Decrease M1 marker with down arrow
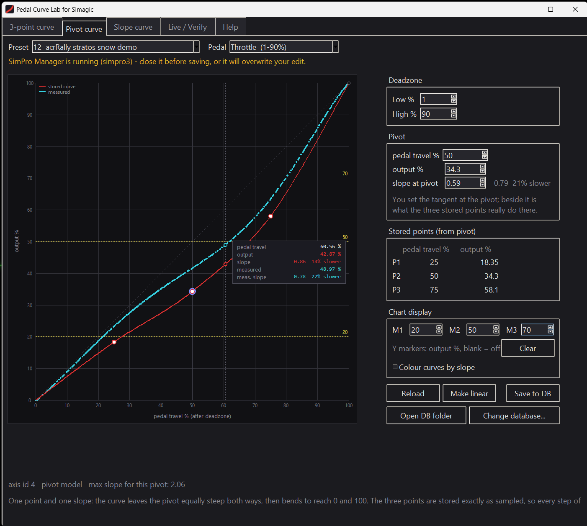The width and height of the screenshot is (587, 526). coord(439,332)
